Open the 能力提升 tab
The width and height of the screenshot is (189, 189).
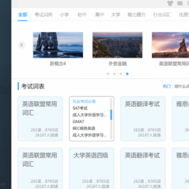[136, 15]
